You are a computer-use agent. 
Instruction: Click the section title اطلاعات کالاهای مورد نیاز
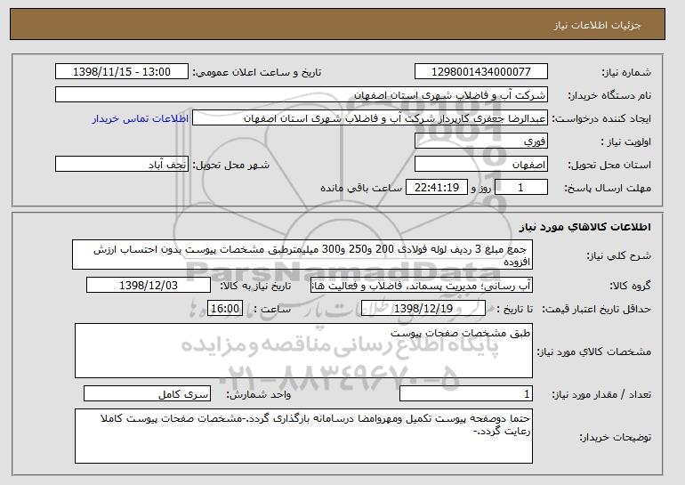point(585,227)
